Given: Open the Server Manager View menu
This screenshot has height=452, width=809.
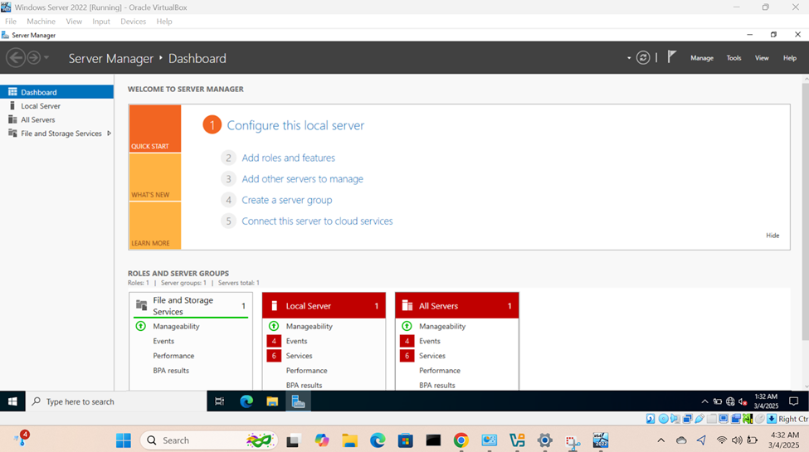Looking at the screenshot, I should coord(762,58).
